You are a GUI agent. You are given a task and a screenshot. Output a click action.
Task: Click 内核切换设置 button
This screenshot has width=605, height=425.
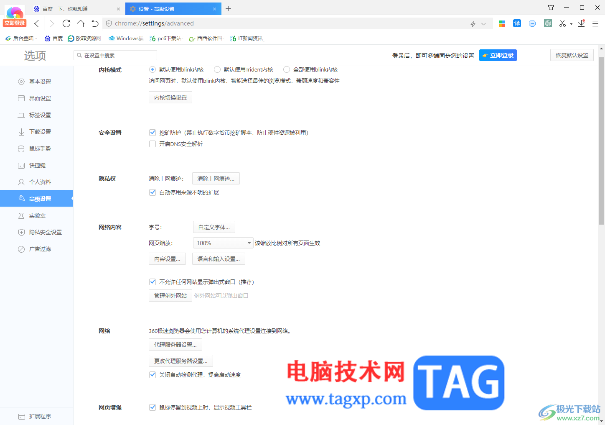pos(170,97)
